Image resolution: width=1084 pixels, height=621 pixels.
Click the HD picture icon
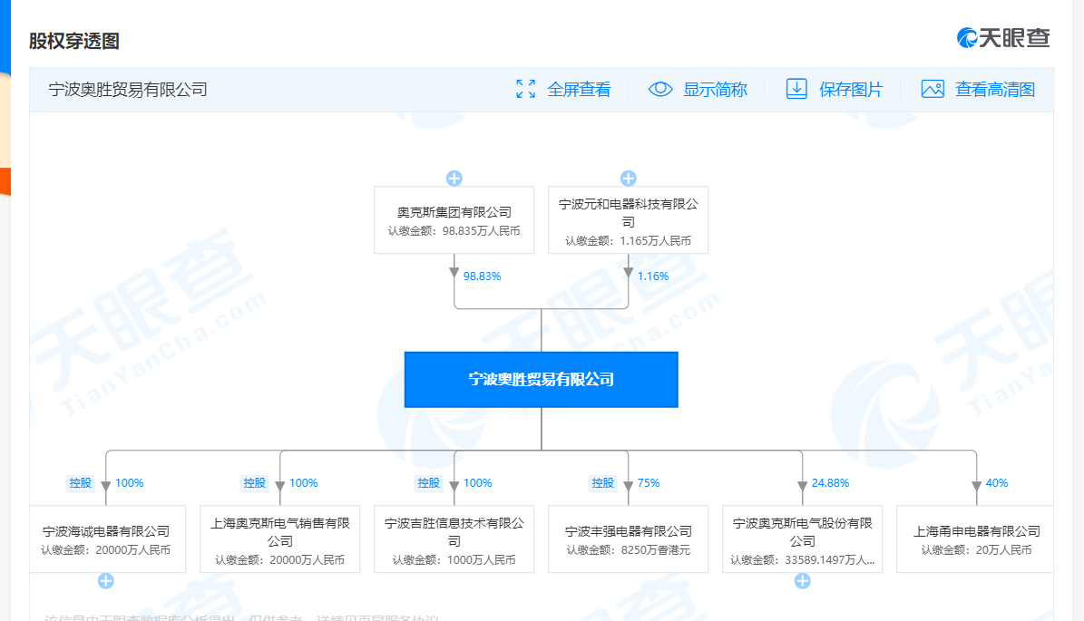point(933,89)
